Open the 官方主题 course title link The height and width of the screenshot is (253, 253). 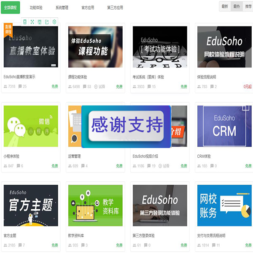(x=10, y=236)
